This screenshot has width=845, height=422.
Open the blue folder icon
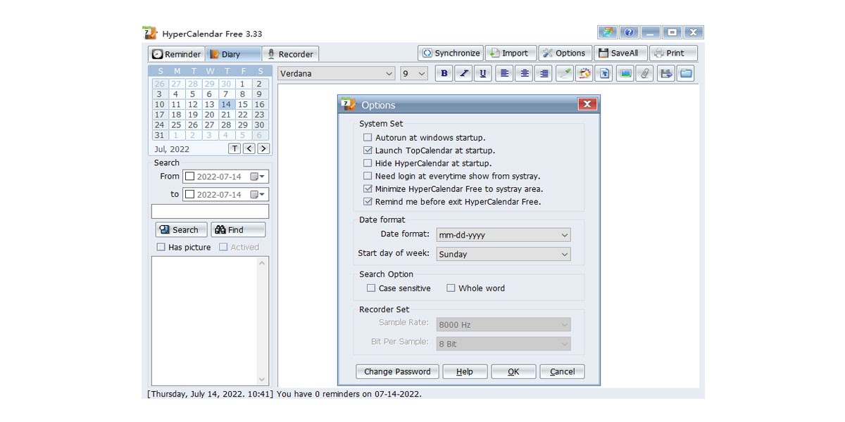[686, 73]
